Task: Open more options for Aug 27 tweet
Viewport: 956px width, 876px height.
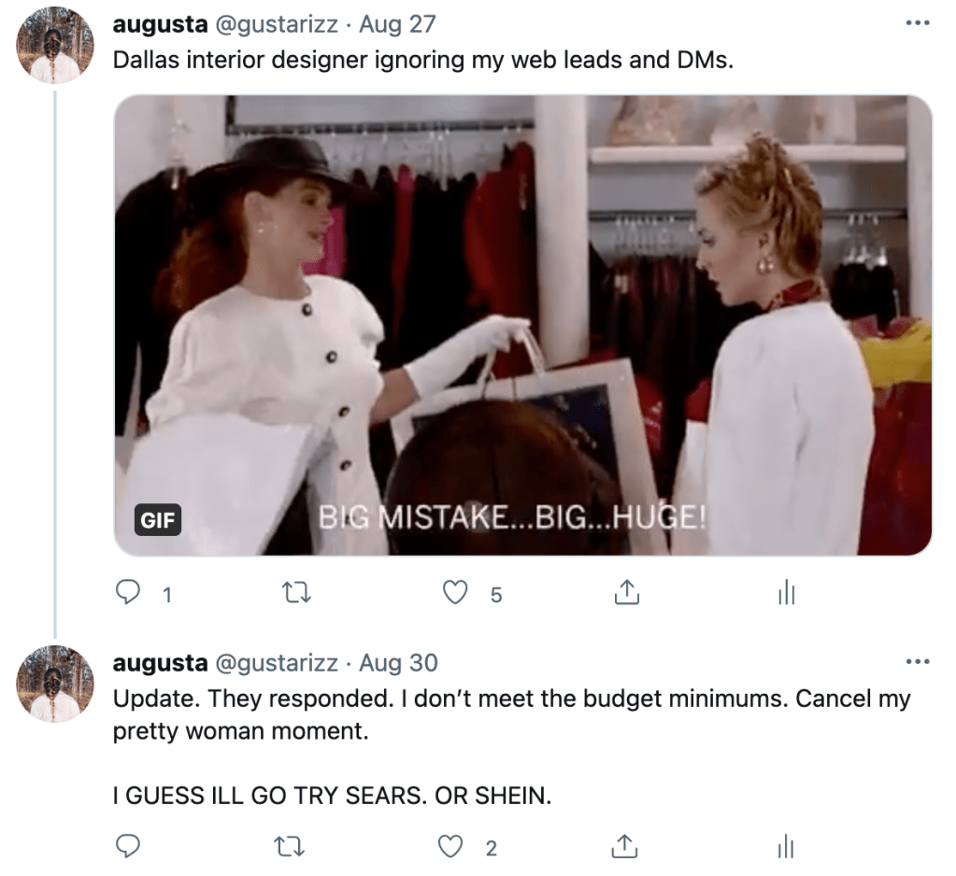Action: (918, 23)
